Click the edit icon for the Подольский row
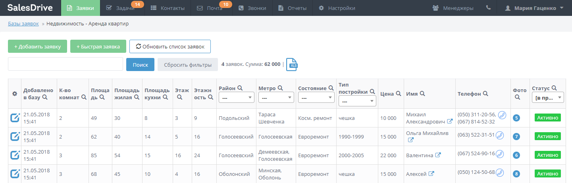Viewport: 572px width, 183px height. tap(15, 118)
